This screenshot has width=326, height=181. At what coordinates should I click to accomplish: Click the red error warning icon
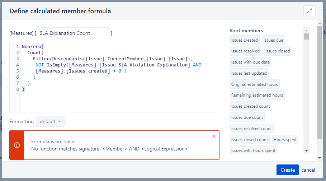click(x=17, y=145)
